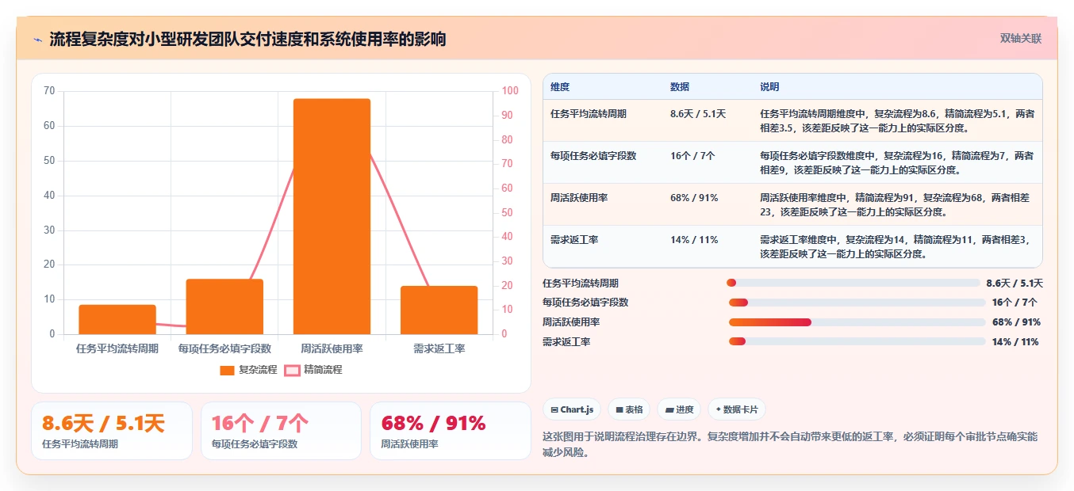Click the 数据卡片 tag chip
Viewport: 1074px width, 491px height.
[x=736, y=409]
